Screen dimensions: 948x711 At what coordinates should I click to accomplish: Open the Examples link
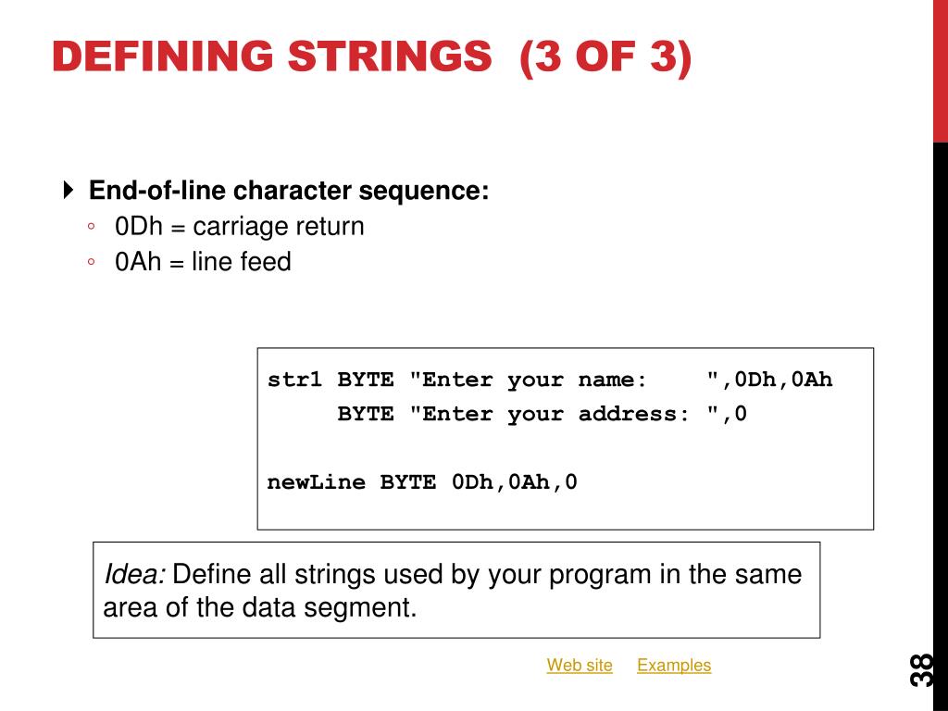(x=674, y=665)
